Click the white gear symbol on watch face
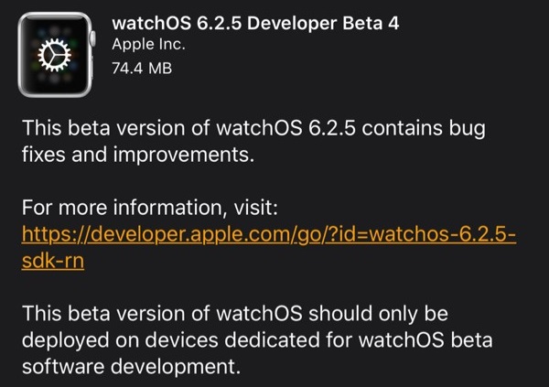Viewport: 549px width, 387px height. click(54, 55)
